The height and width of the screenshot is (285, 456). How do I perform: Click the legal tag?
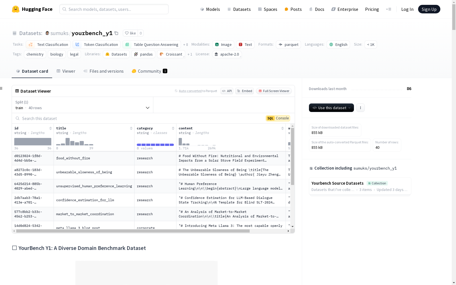[74, 54]
